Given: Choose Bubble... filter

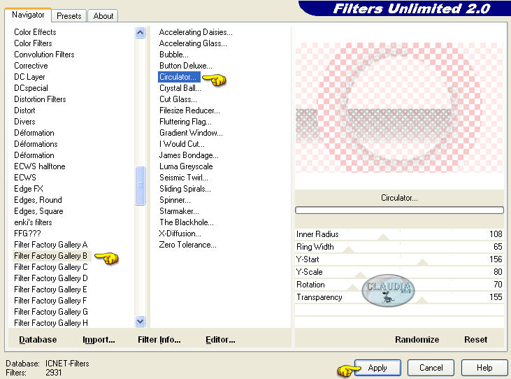Looking at the screenshot, I should click(x=173, y=55).
